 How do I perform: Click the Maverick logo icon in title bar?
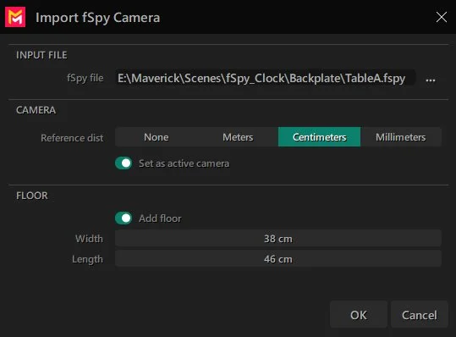tap(15, 17)
